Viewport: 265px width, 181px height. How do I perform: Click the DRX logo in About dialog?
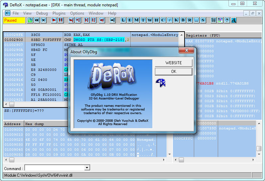[161, 83]
